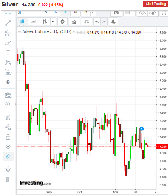
Task: Activate the zoom in tool
Action: 8,104
